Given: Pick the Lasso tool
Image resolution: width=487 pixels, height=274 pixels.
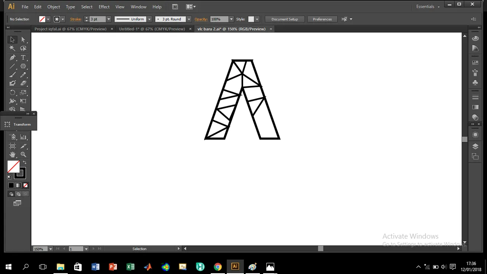Looking at the screenshot, I should coord(23,48).
